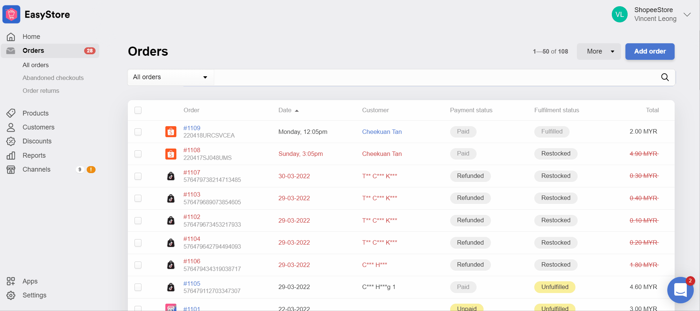Click order reference 220418URCSVCEA
This screenshot has width=700, height=311.
[209, 135]
